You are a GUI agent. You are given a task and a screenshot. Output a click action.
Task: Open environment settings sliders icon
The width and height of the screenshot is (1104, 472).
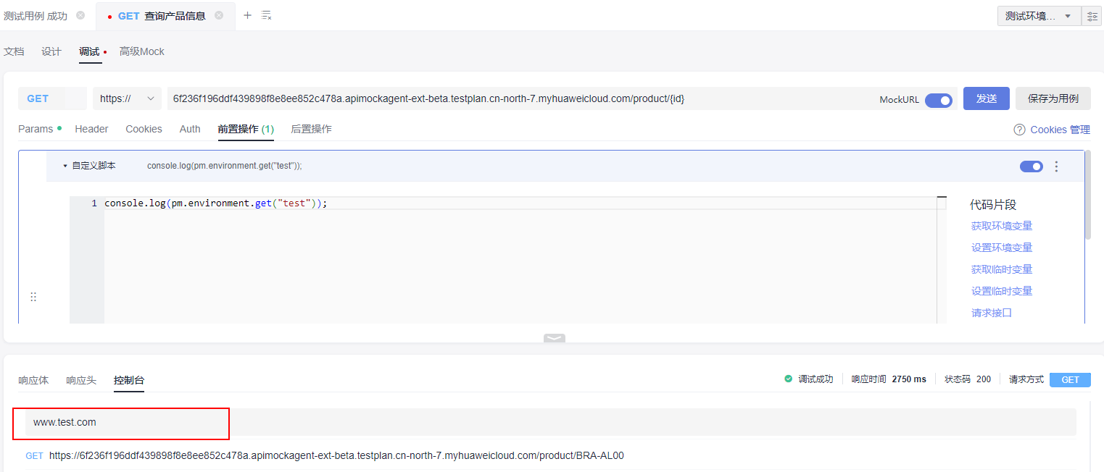(x=1092, y=16)
